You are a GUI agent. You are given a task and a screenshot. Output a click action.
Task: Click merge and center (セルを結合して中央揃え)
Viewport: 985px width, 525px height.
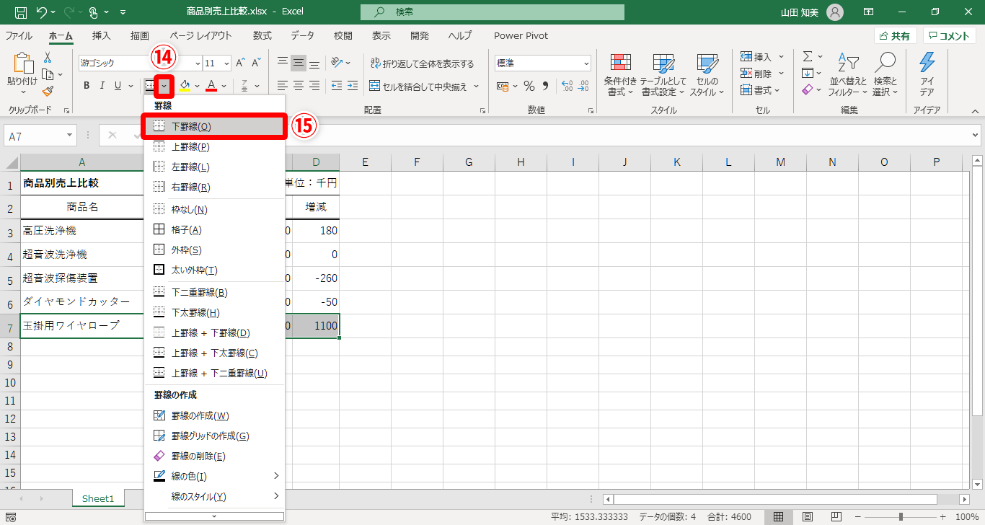tap(418, 87)
